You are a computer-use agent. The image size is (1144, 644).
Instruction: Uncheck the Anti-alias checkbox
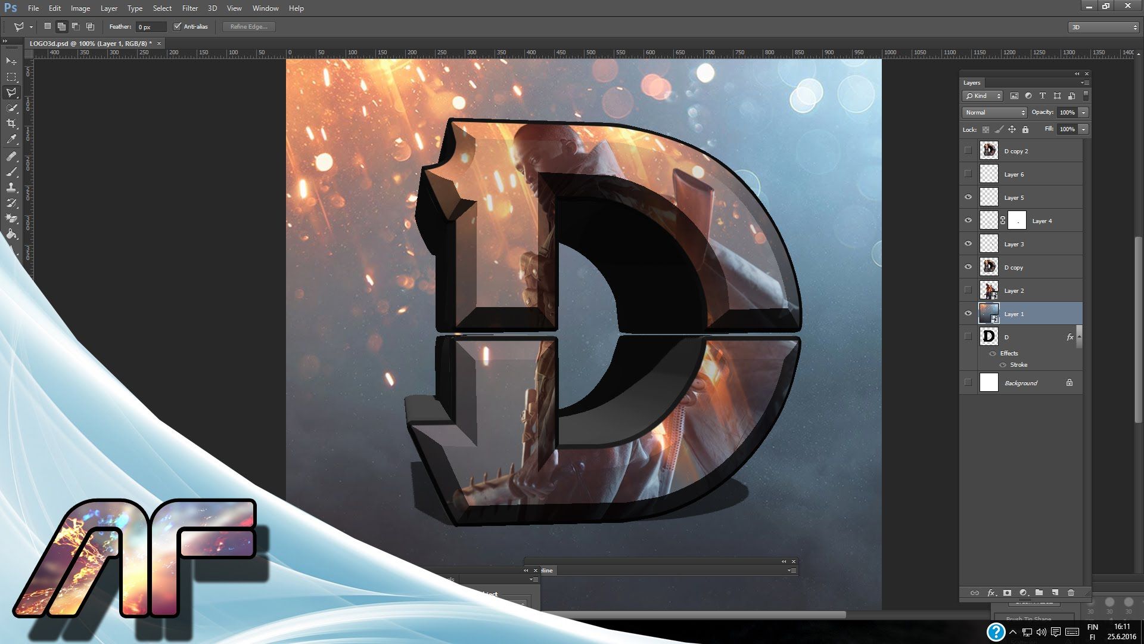[x=177, y=26]
